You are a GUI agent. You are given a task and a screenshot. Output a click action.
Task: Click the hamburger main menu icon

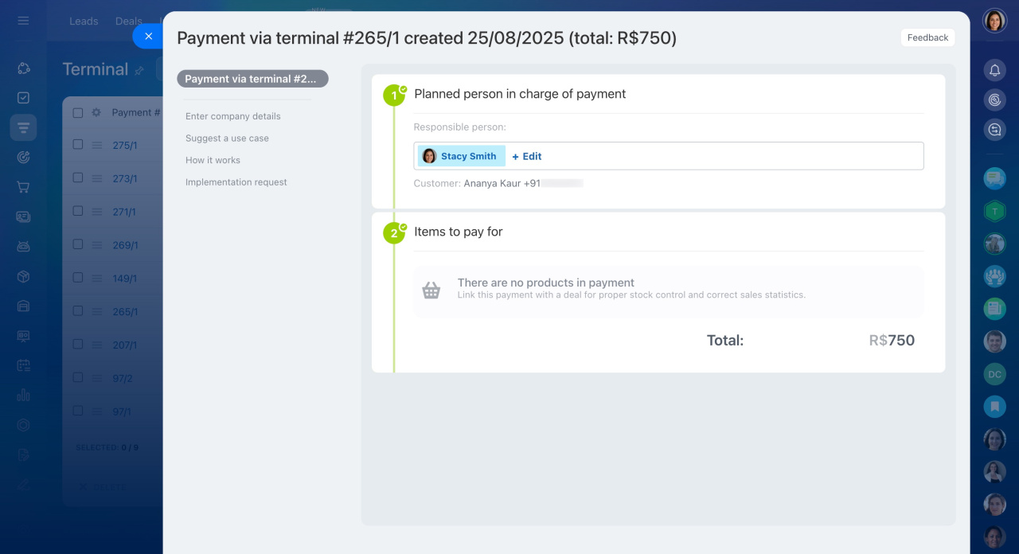pyautogui.click(x=23, y=21)
